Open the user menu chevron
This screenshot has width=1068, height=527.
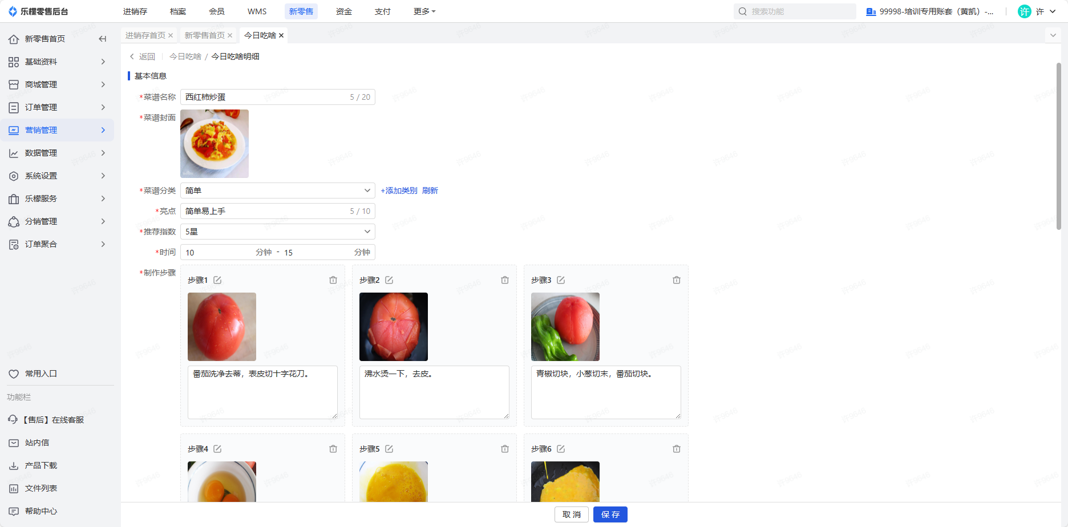(1053, 11)
